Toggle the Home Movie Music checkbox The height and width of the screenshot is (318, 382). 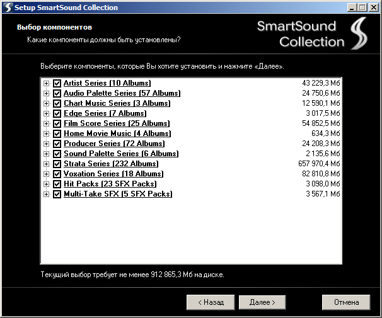(57, 133)
